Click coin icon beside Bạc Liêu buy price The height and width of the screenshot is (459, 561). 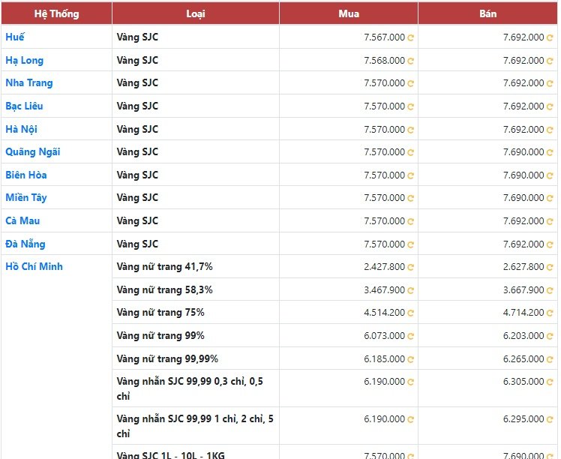click(410, 106)
